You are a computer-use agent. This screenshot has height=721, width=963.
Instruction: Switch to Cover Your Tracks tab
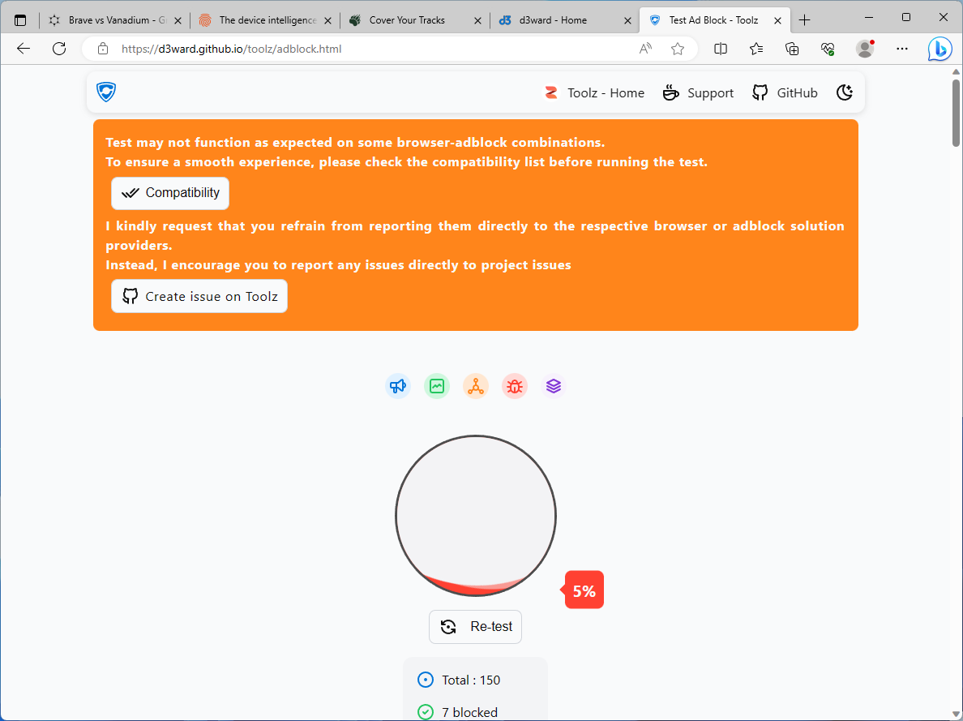point(416,20)
